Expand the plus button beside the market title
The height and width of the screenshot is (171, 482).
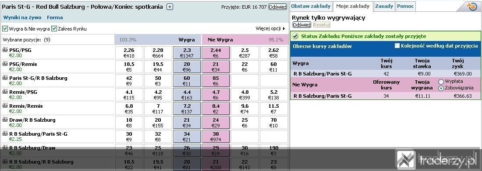[170, 7]
